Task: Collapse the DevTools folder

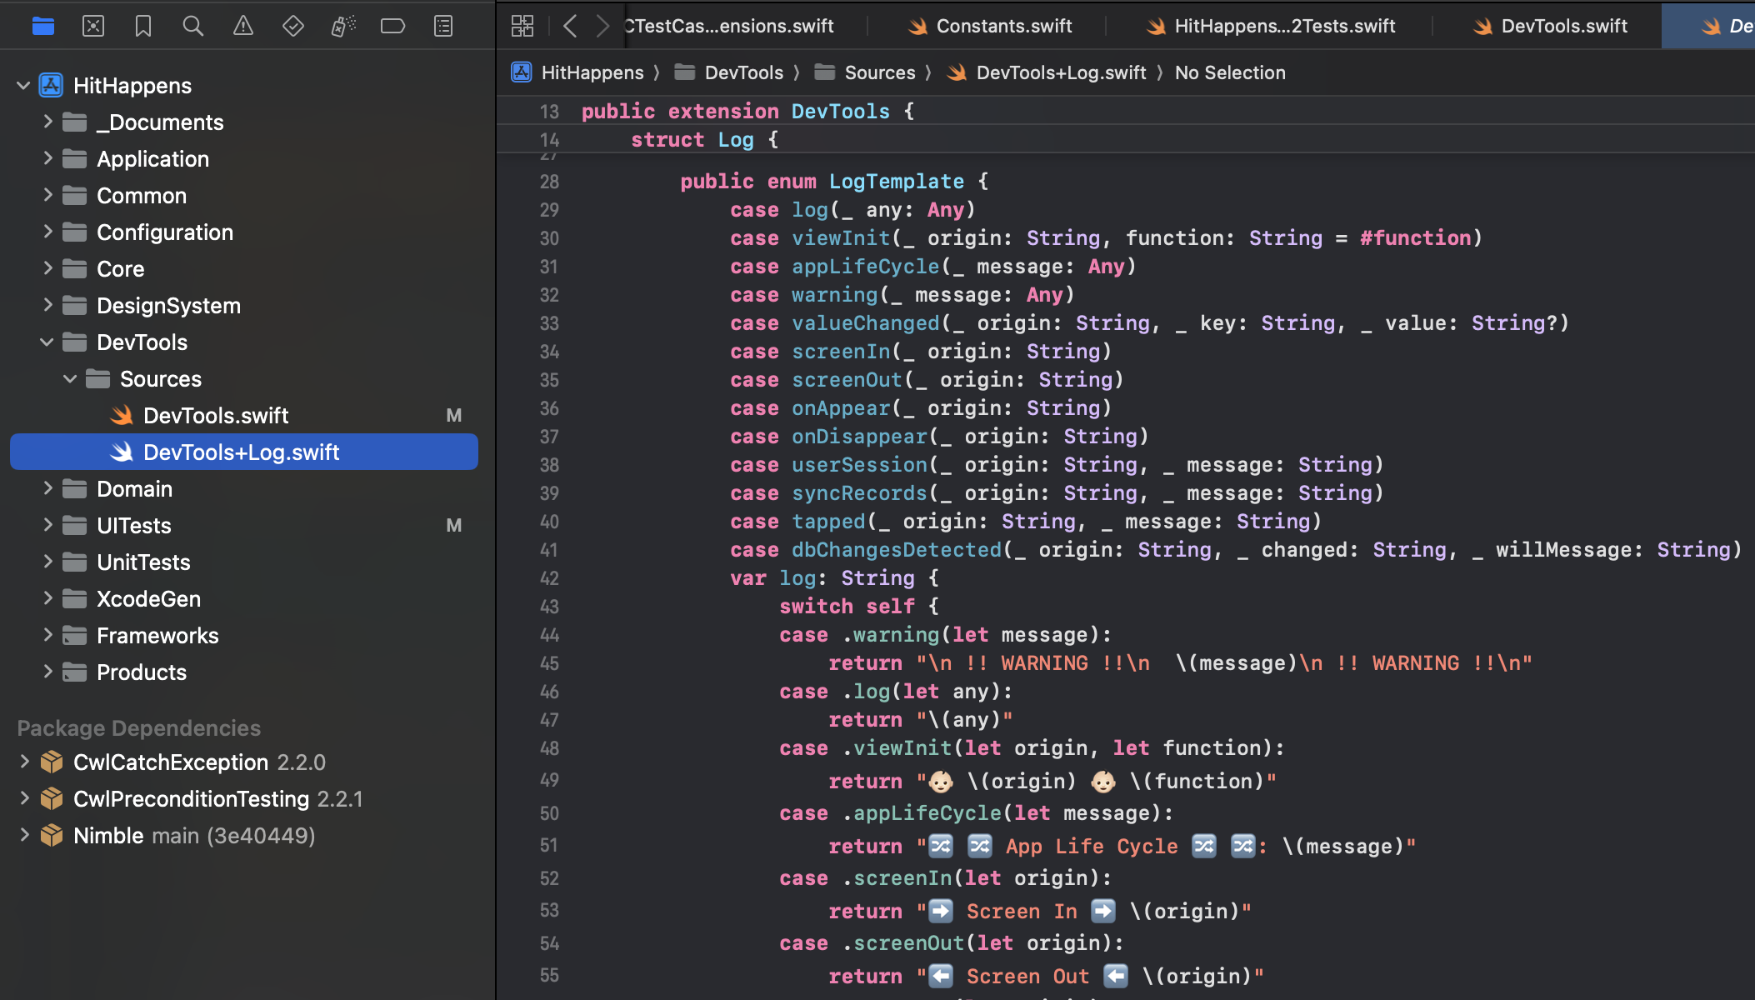Action: pyautogui.click(x=47, y=342)
